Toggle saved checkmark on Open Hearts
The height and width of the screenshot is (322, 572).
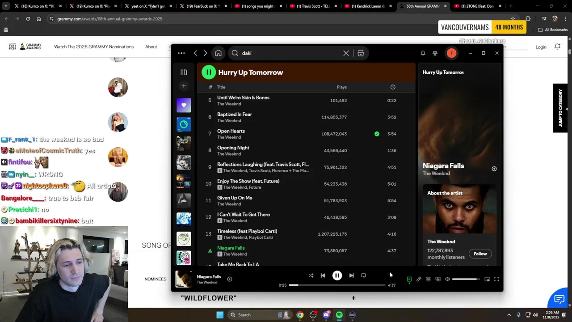tap(377, 134)
